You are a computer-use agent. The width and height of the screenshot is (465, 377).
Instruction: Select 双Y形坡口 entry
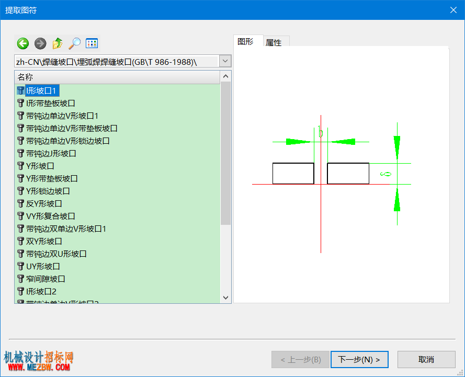pos(44,241)
